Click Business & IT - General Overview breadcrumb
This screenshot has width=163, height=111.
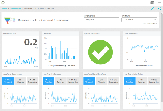pos(39,9)
